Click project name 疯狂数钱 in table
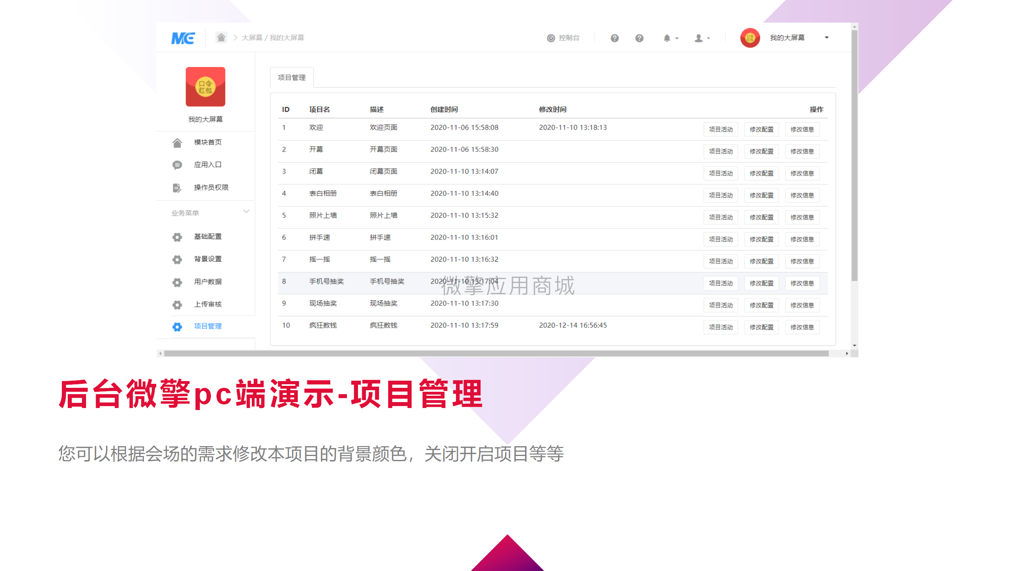Screen dimensions: 1015x571 [x=323, y=325]
